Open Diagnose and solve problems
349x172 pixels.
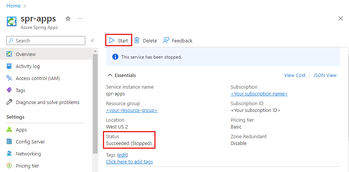tap(46, 103)
